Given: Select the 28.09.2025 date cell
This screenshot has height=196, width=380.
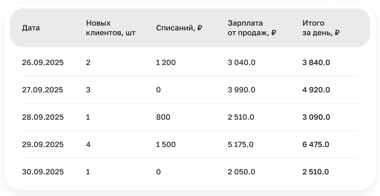Looking at the screenshot, I should pyautogui.click(x=42, y=117).
